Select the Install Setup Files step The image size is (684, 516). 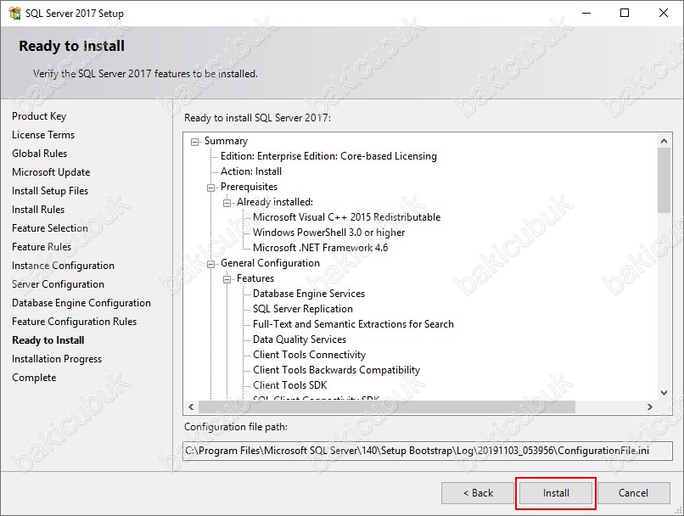pyautogui.click(x=50, y=191)
